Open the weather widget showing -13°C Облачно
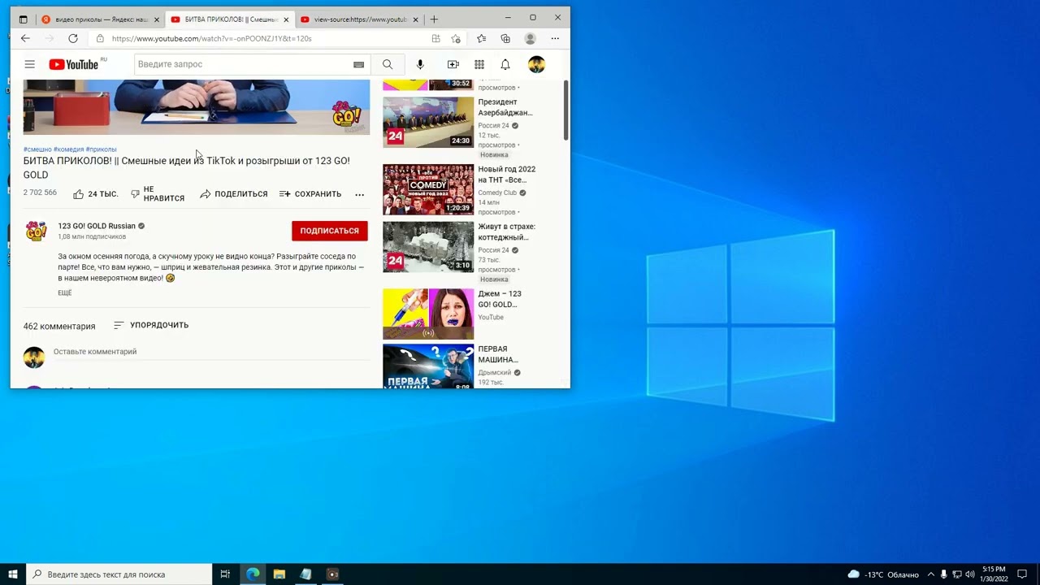Image resolution: width=1040 pixels, height=585 pixels. 883,574
